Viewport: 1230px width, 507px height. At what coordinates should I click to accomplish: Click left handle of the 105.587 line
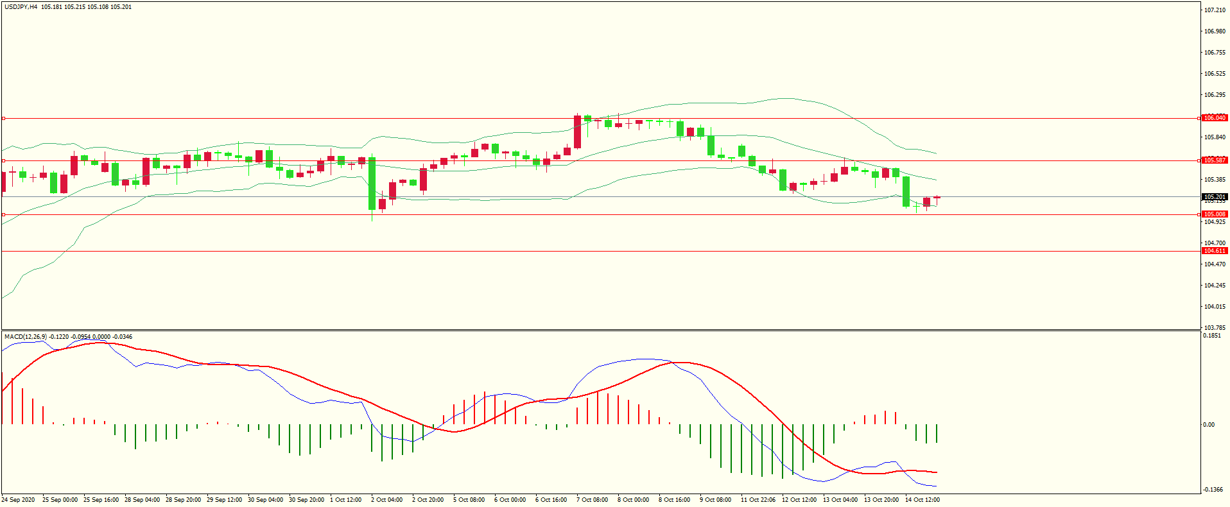pos(3,160)
